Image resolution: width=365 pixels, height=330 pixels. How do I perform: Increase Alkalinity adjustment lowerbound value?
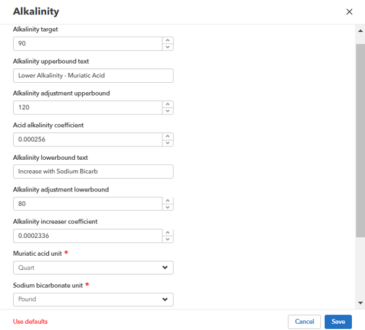168,201
